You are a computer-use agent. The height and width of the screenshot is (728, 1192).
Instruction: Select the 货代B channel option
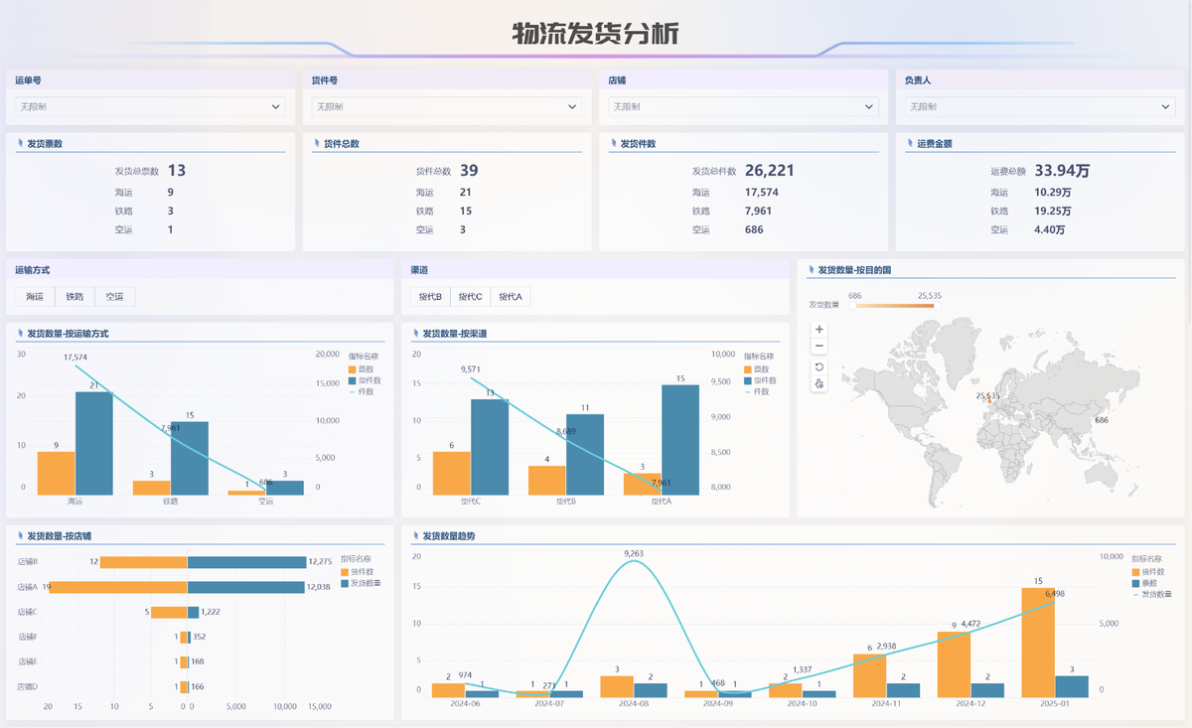pyautogui.click(x=429, y=296)
